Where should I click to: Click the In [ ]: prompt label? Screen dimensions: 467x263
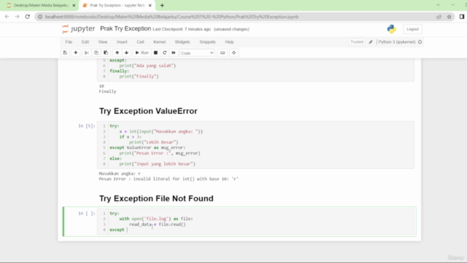coord(87,213)
